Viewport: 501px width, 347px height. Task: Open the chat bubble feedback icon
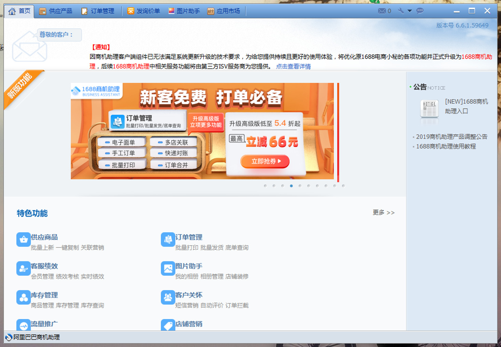pos(420,11)
